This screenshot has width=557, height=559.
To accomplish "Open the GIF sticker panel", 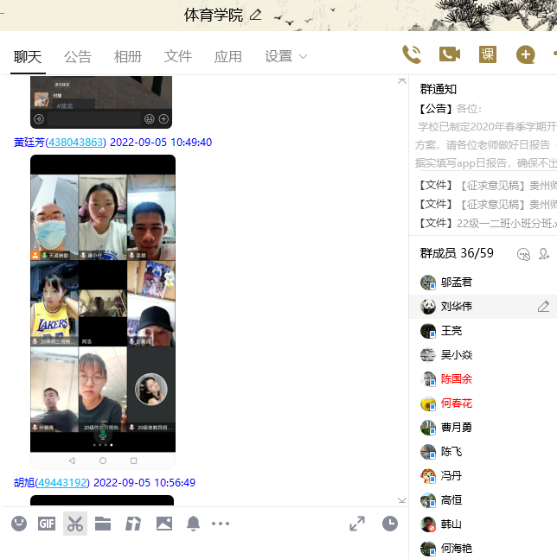I will pyautogui.click(x=47, y=524).
